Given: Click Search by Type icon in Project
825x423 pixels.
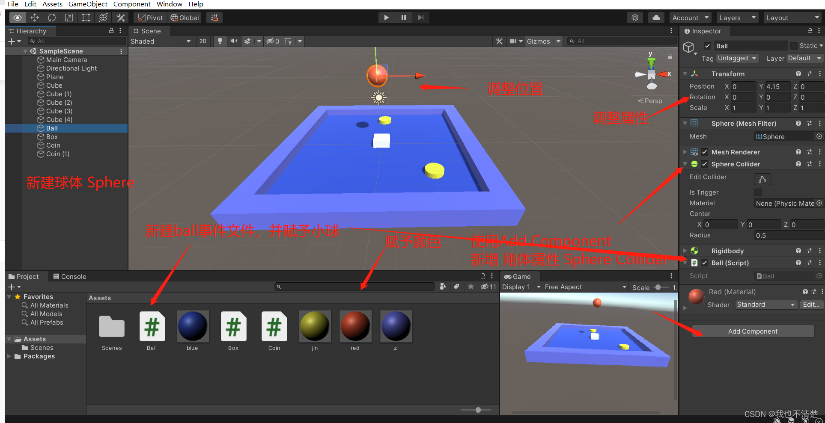Looking at the screenshot, I should click(443, 287).
